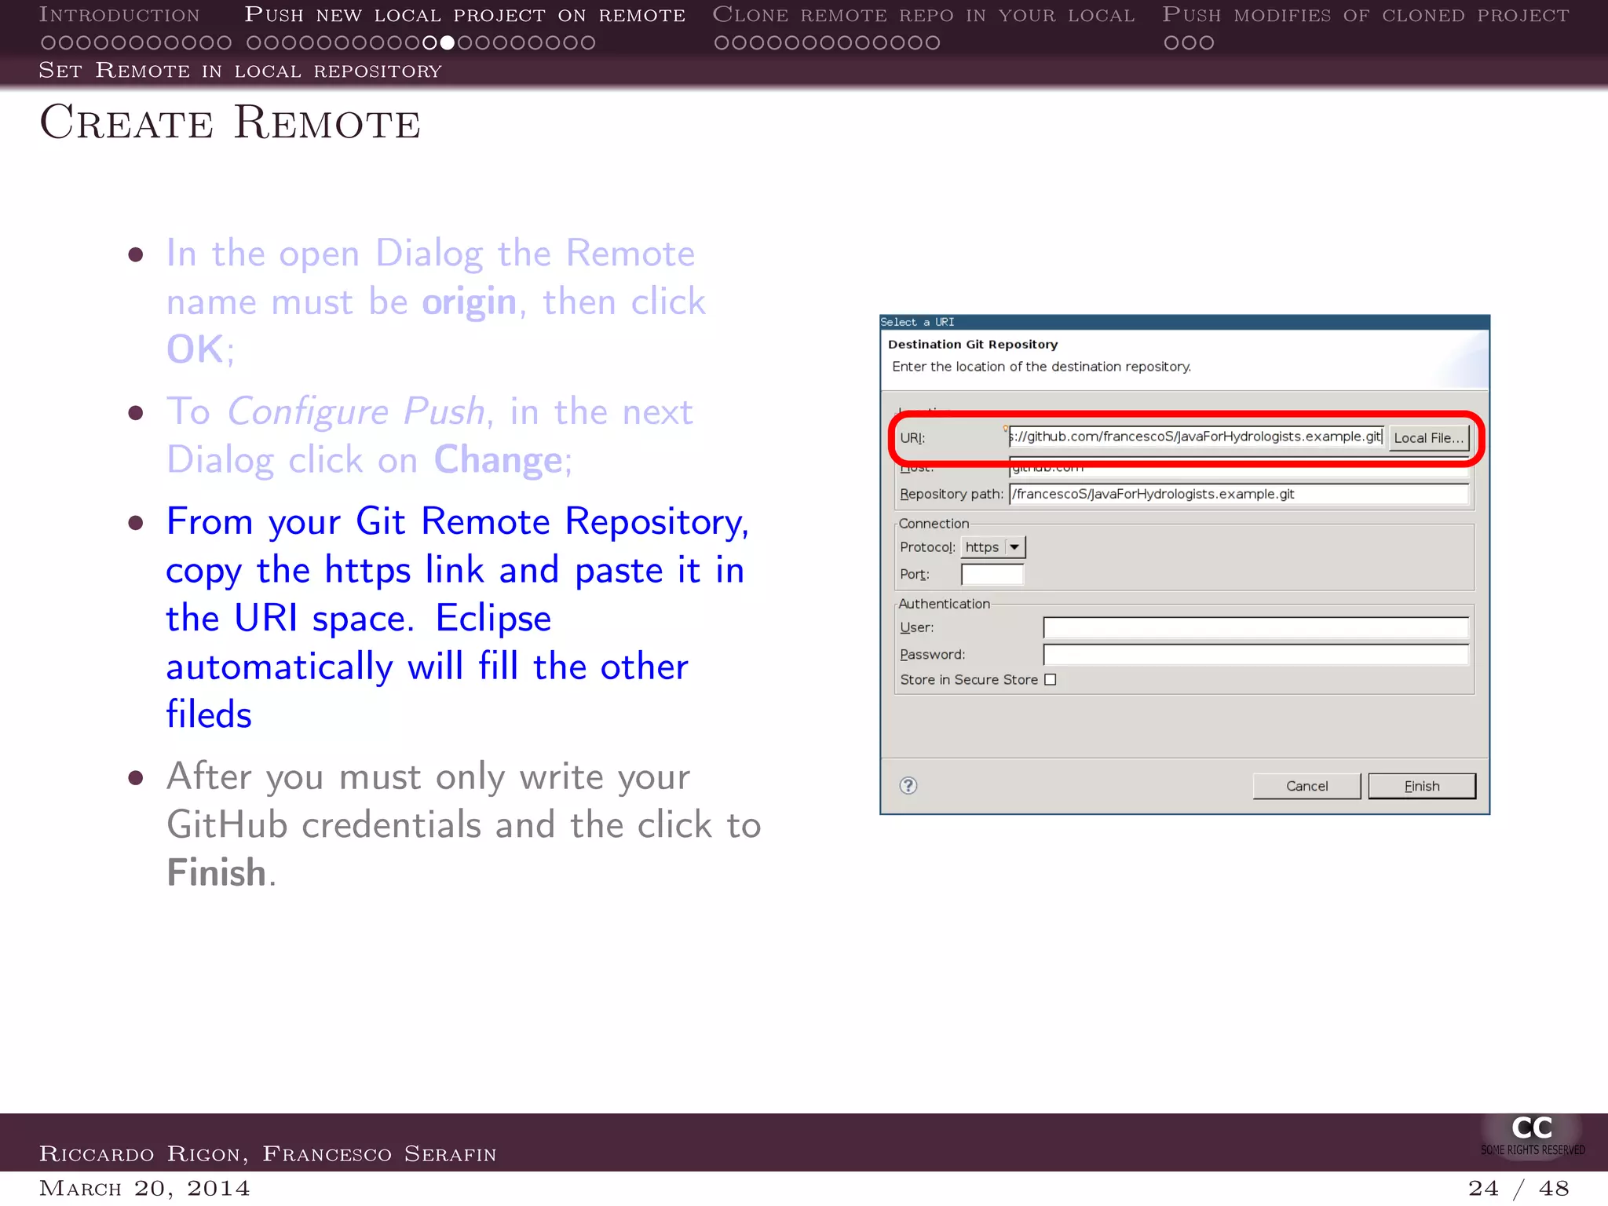Screen dimensions: 1608x1206
Task: Go to the Introduction section in header
Action: pyautogui.click(x=119, y=15)
